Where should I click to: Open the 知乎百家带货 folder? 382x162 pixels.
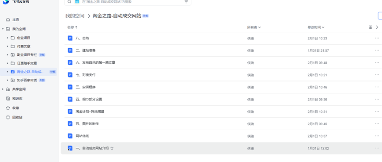[x=27, y=80]
